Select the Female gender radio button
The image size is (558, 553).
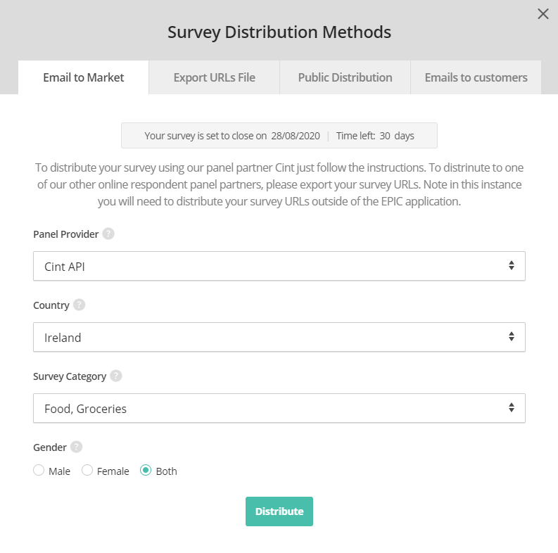click(x=88, y=471)
